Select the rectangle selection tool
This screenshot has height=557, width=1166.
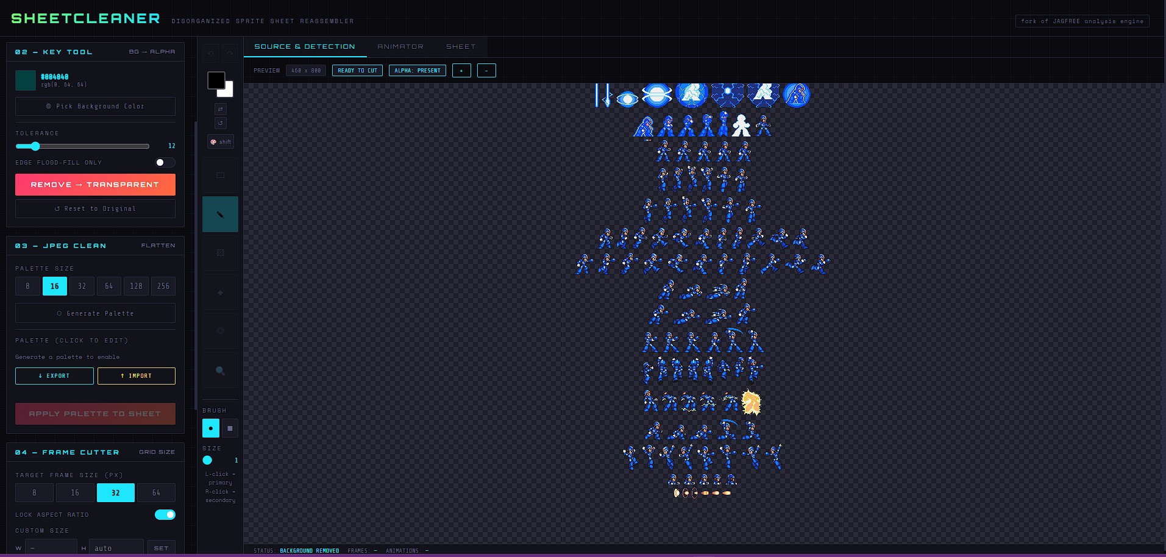click(220, 176)
